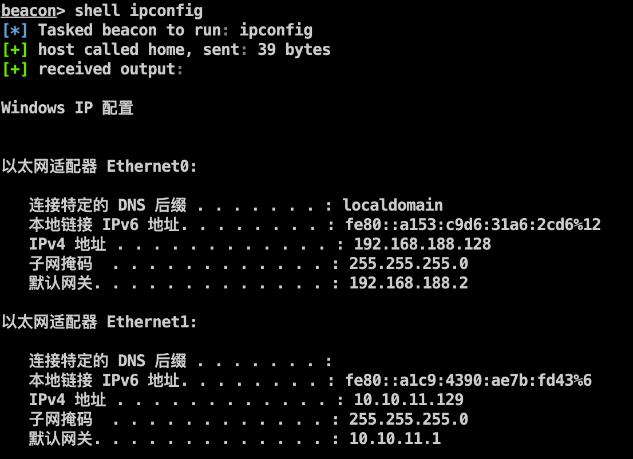Click the default gateway 10.10.11.1
This screenshot has width=633, height=459.
(x=395, y=439)
